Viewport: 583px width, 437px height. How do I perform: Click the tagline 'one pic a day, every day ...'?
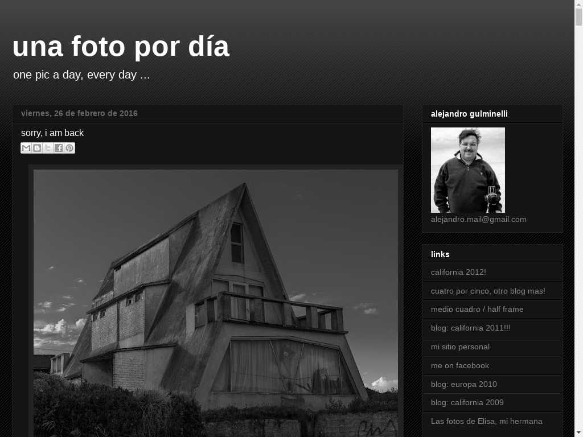pyautogui.click(x=81, y=75)
